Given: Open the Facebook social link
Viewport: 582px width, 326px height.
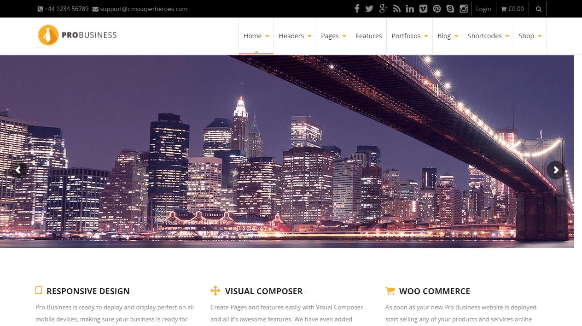Looking at the screenshot, I should tap(357, 9).
